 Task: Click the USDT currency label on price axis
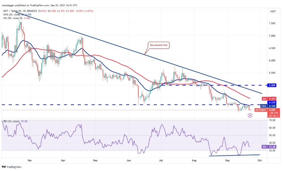273,12
